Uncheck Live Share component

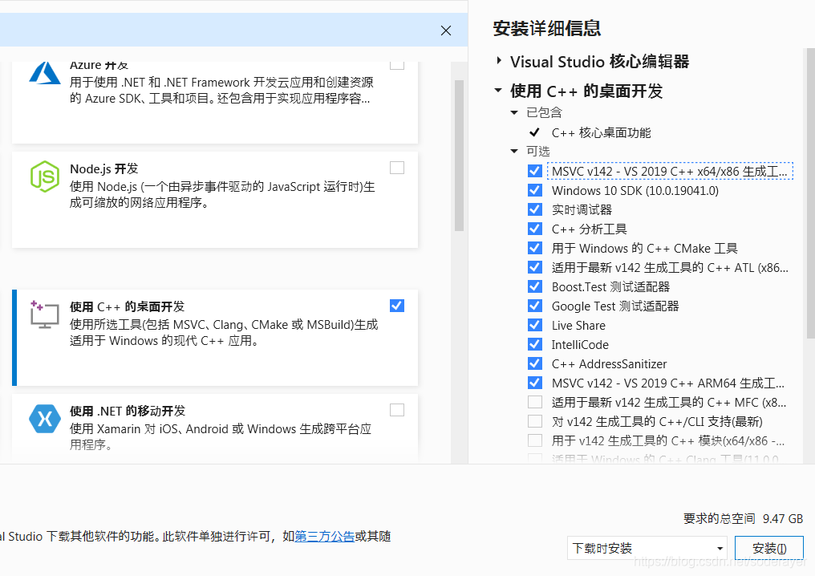(x=535, y=325)
